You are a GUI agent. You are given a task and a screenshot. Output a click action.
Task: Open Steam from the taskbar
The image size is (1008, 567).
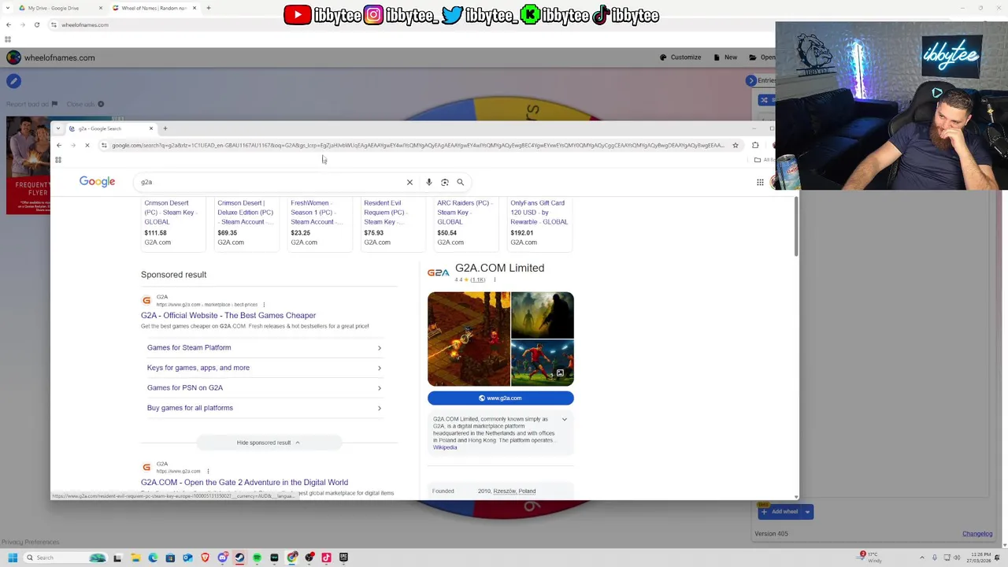click(239, 558)
